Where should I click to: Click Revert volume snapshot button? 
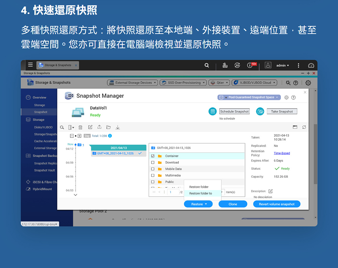coord(276,204)
